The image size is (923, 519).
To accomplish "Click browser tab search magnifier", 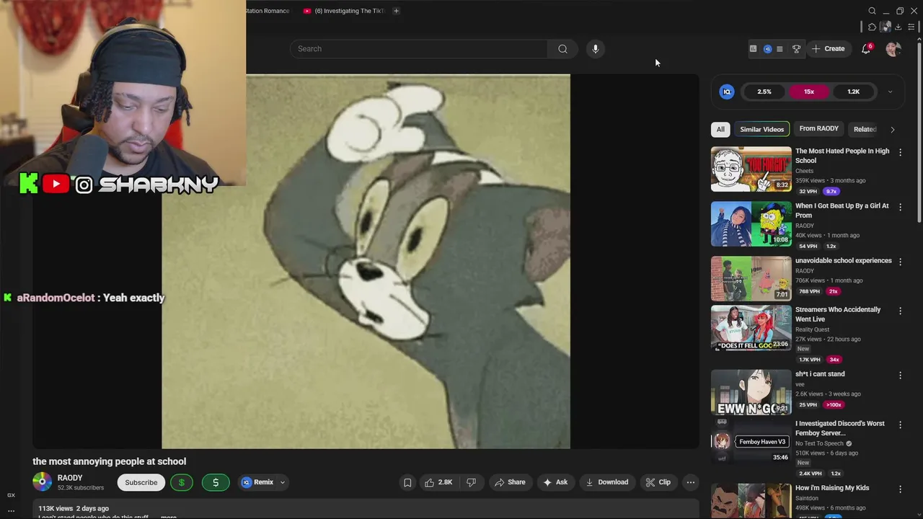I will (872, 11).
